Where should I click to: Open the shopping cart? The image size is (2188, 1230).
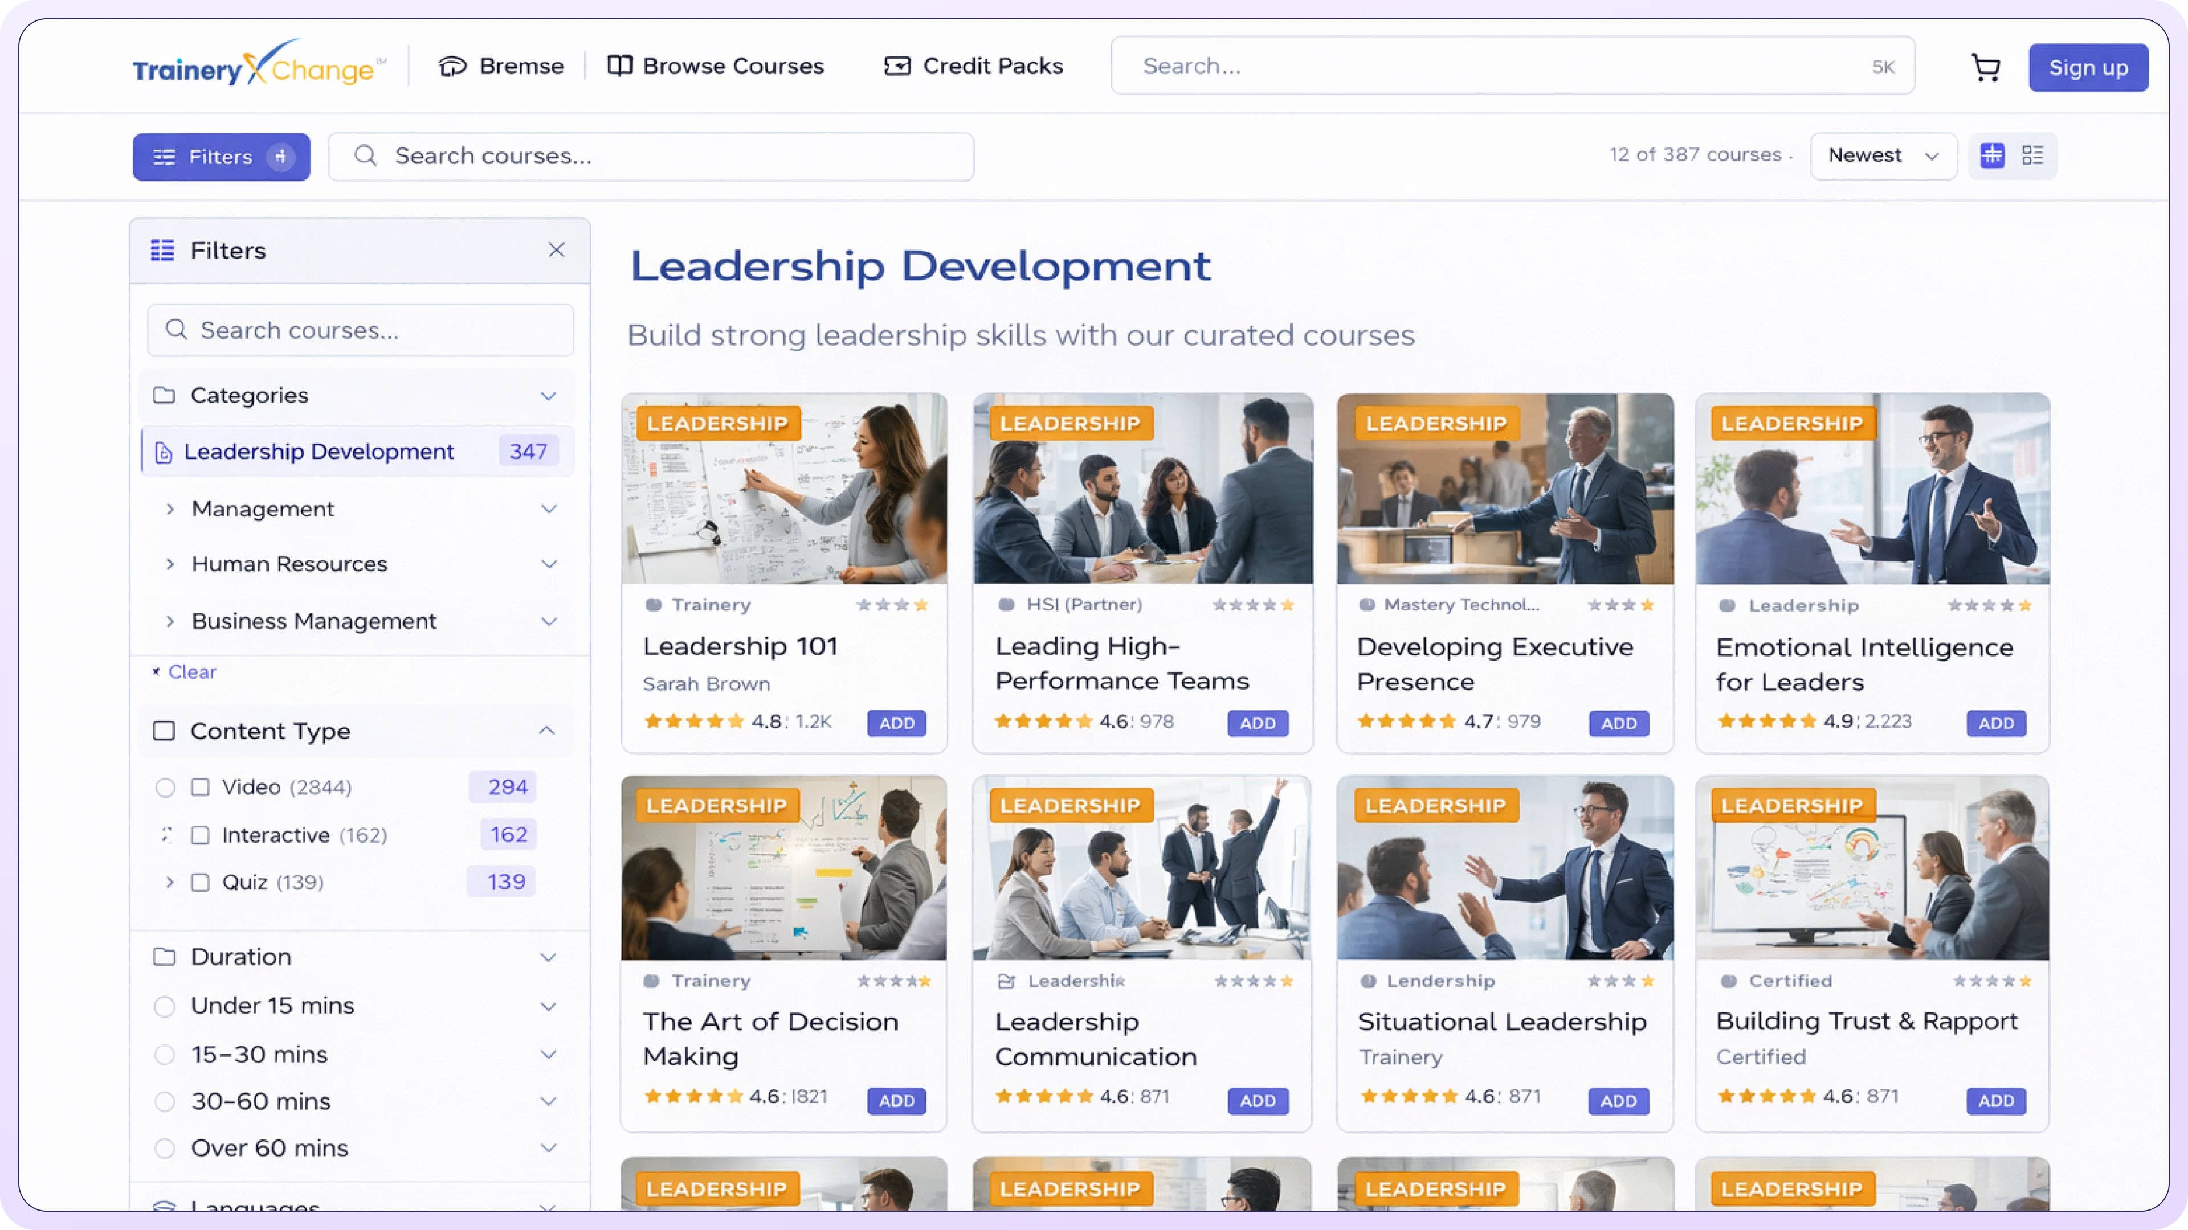pos(1986,67)
